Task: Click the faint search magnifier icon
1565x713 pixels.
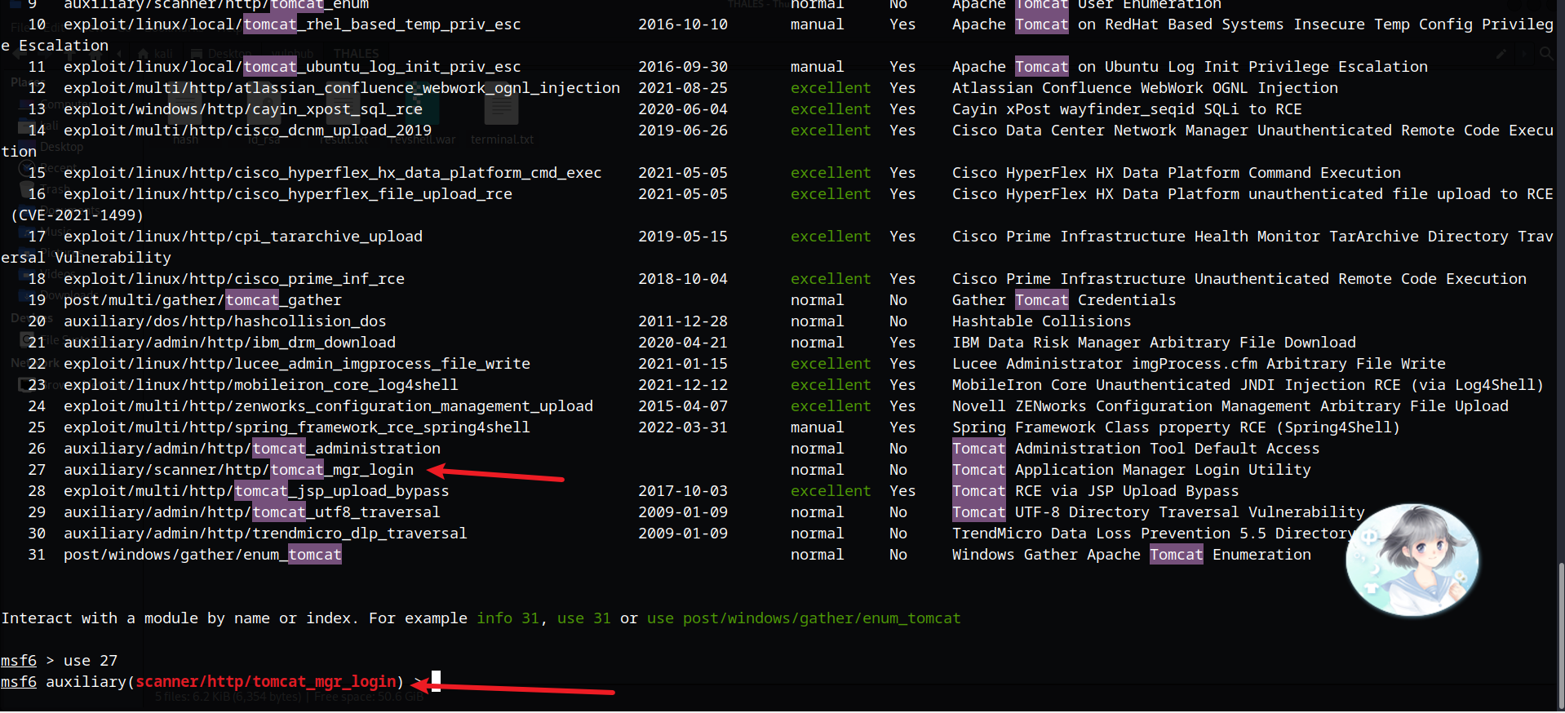Action: pos(1545,54)
